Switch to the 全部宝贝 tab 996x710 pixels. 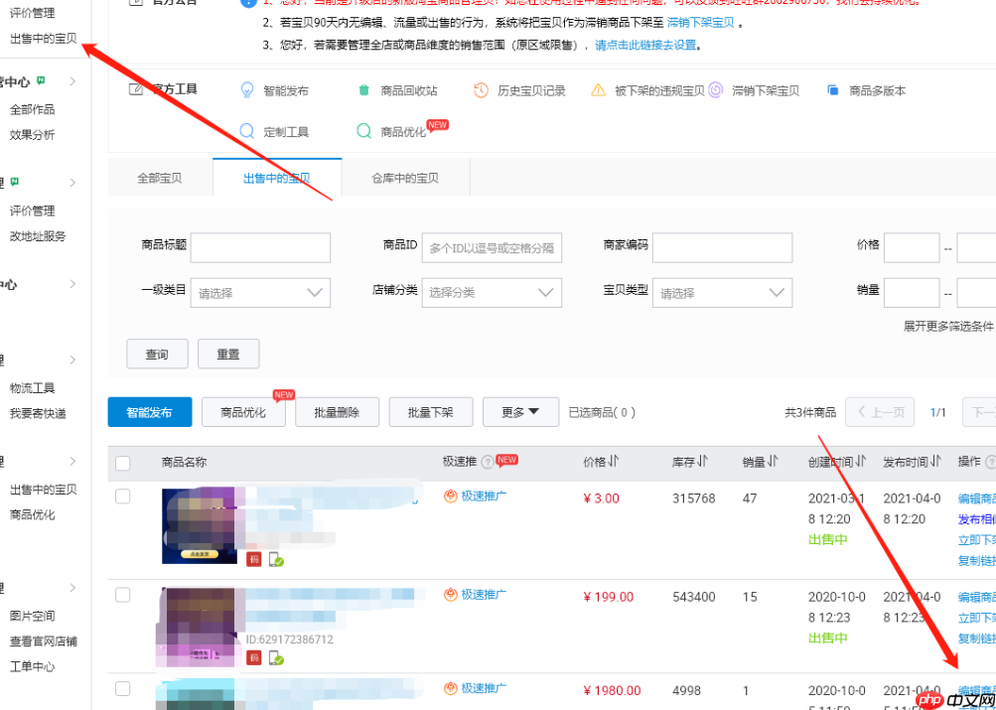[x=160, y=178]
